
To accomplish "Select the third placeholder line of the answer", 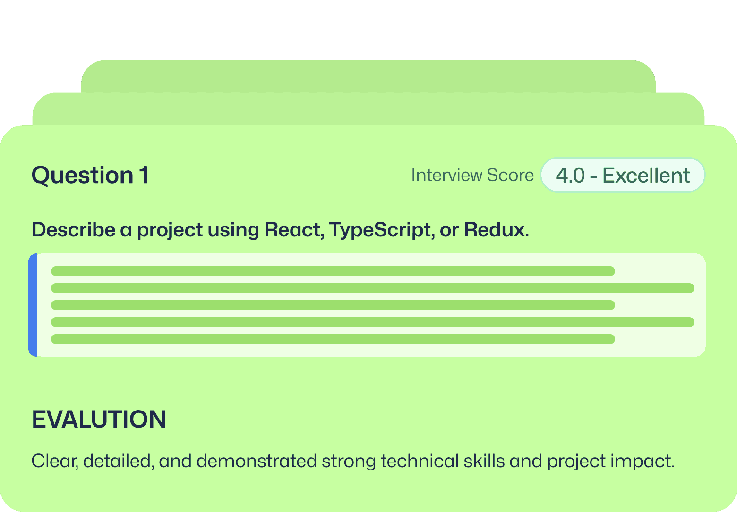I will point(333,305).
